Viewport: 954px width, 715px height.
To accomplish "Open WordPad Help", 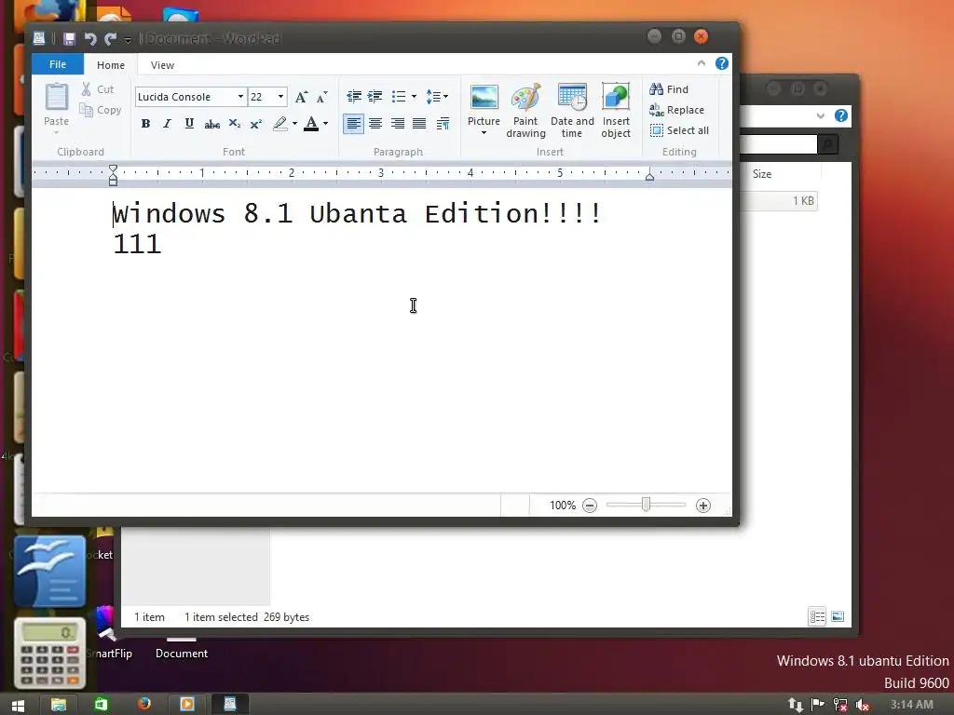I will 722,63.
